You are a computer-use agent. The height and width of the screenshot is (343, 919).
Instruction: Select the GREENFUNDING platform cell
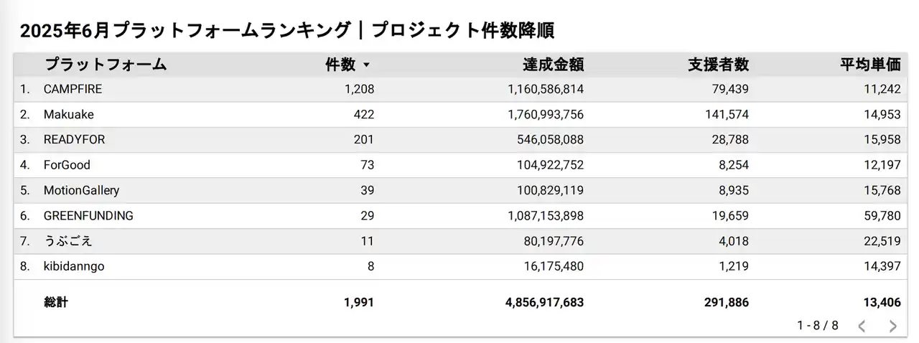coord(88,215)
